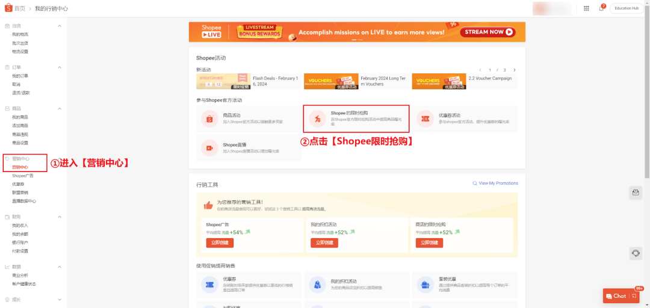Viewport: 650px width, 308px height.
Task: Open 我的订单 in sidebar
Action: [20, 76]
